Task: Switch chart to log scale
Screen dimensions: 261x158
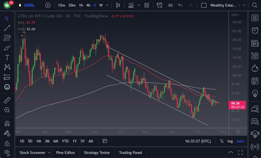Action: (x=230, y=141)
